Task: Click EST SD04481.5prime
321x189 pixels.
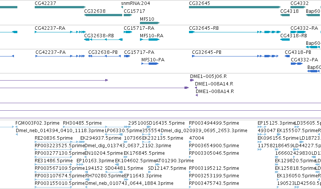Action: (124, 168)
